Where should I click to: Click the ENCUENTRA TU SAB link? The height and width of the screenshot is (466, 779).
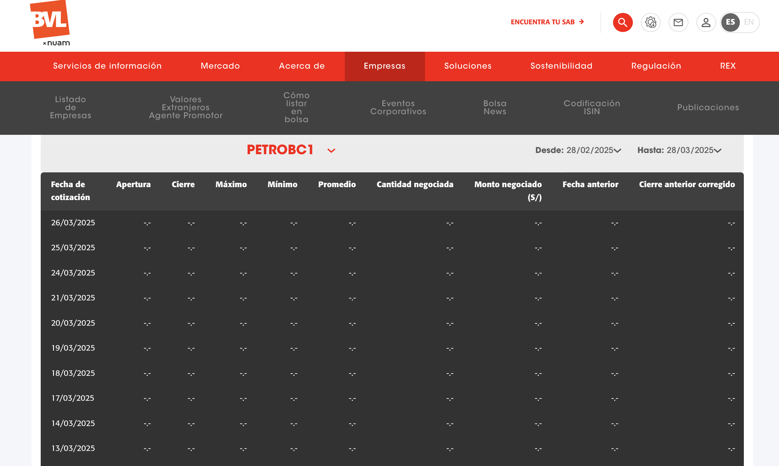(542, 22)
